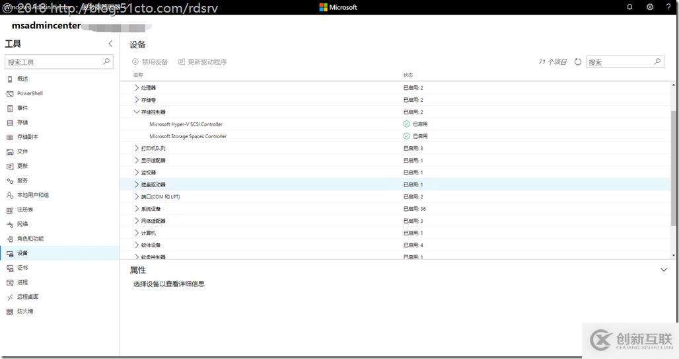Expand the 软件设备 device group
679x359 pixels.
(x=137, y=245)
